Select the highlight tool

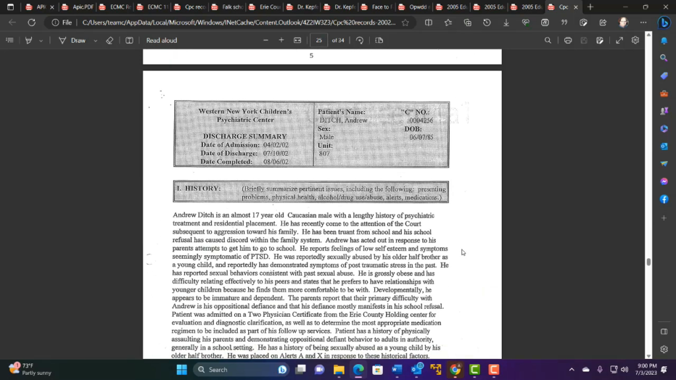[x=28, y=40]
